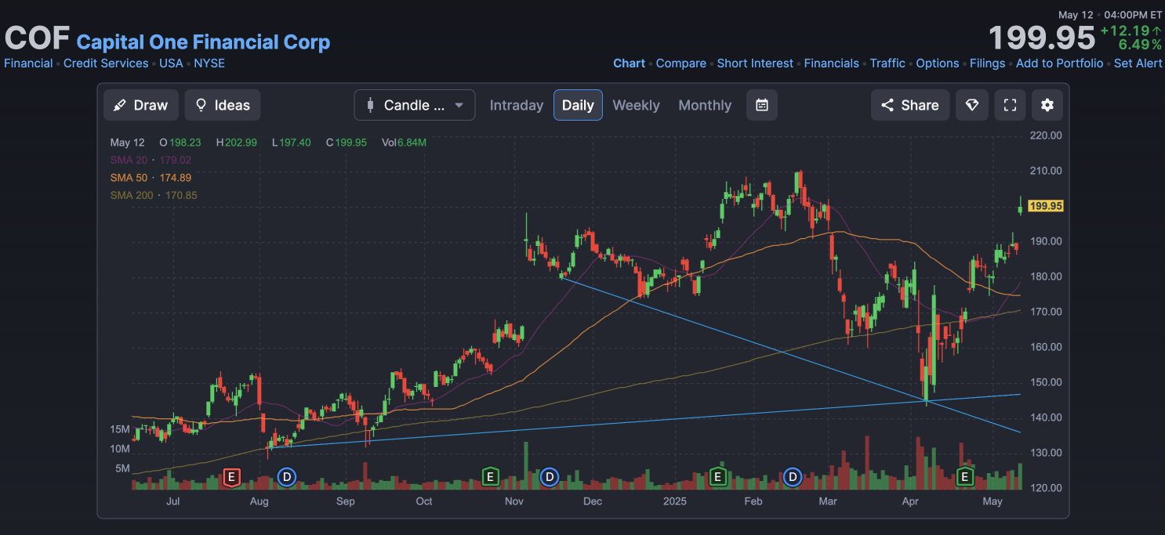1165x535 pixels.
Task: Click the 199.95 yellow price tag on axis
Action: pos(1045,206)
